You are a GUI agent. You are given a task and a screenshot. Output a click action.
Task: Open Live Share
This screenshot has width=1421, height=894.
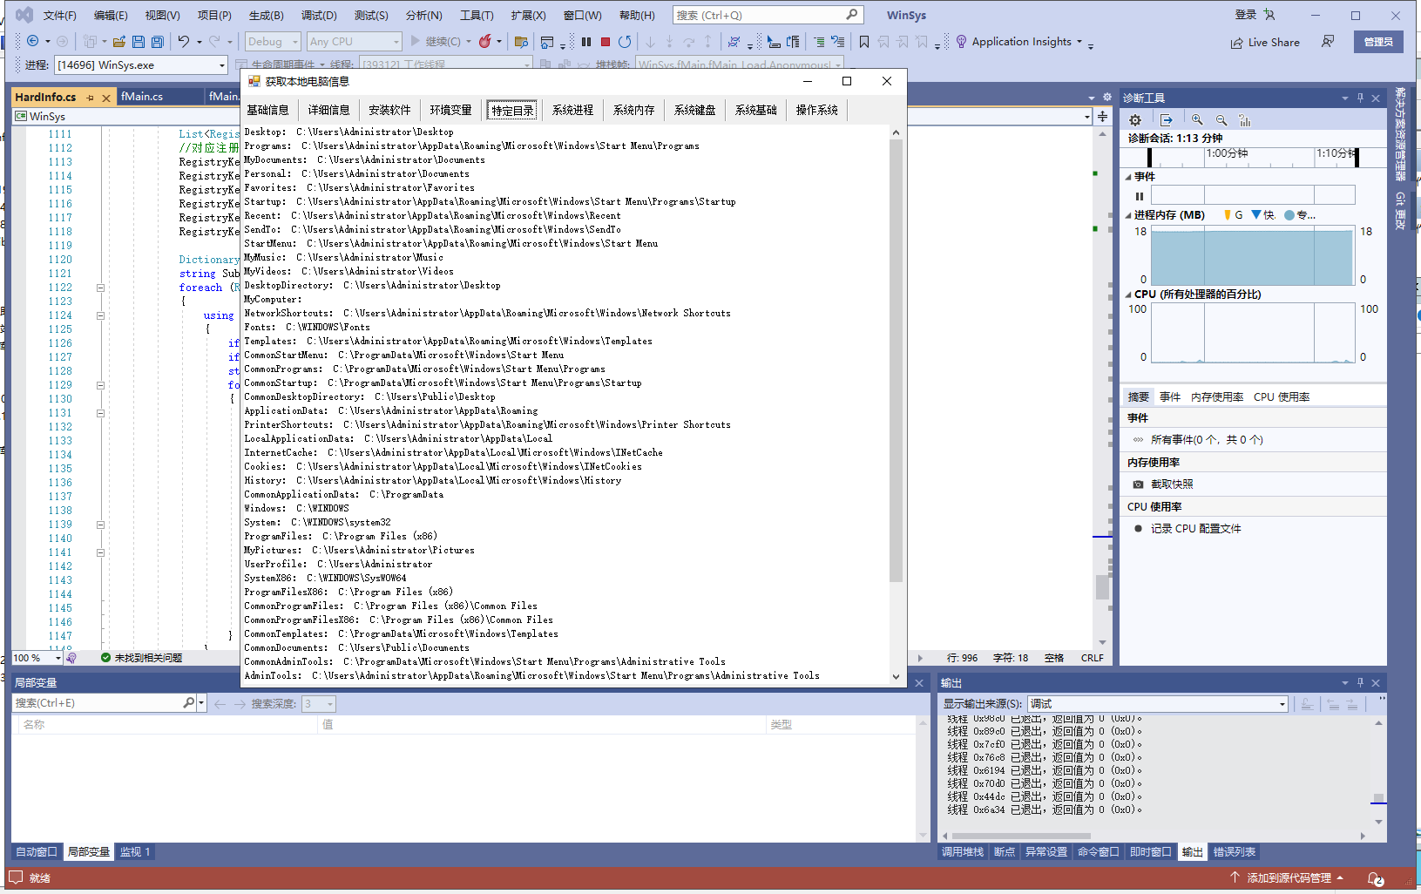pos(1264,42)
